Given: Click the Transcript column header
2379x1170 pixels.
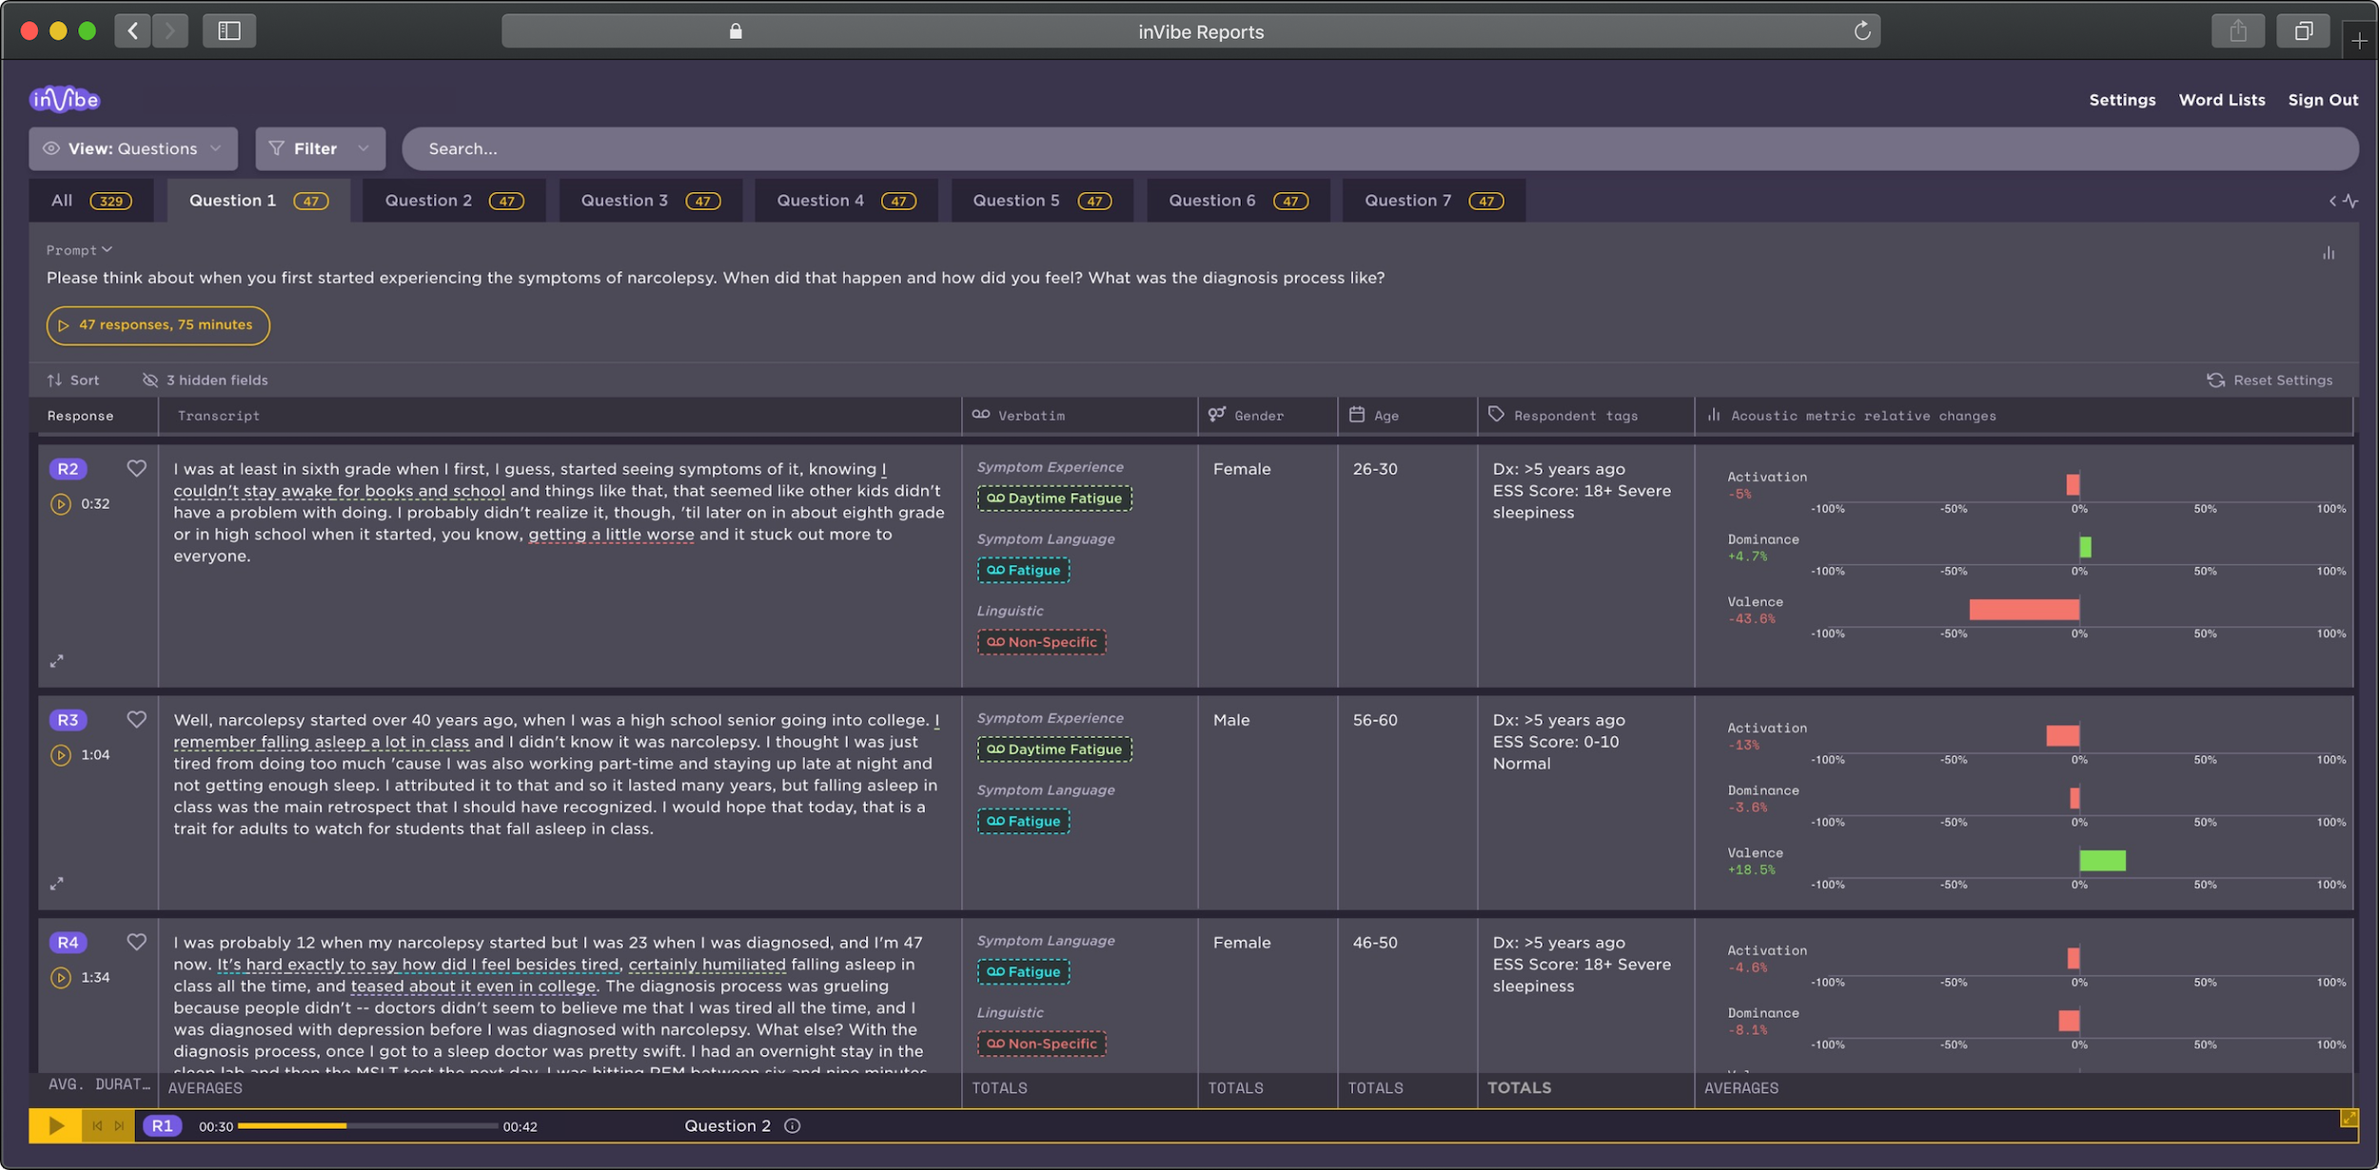Looking at the screenshot, I should click(560, 416).
